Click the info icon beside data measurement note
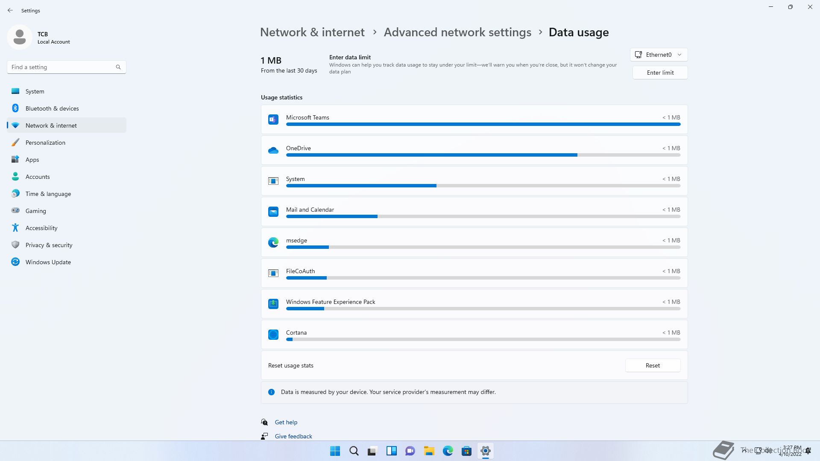 (x=271, y=392)
